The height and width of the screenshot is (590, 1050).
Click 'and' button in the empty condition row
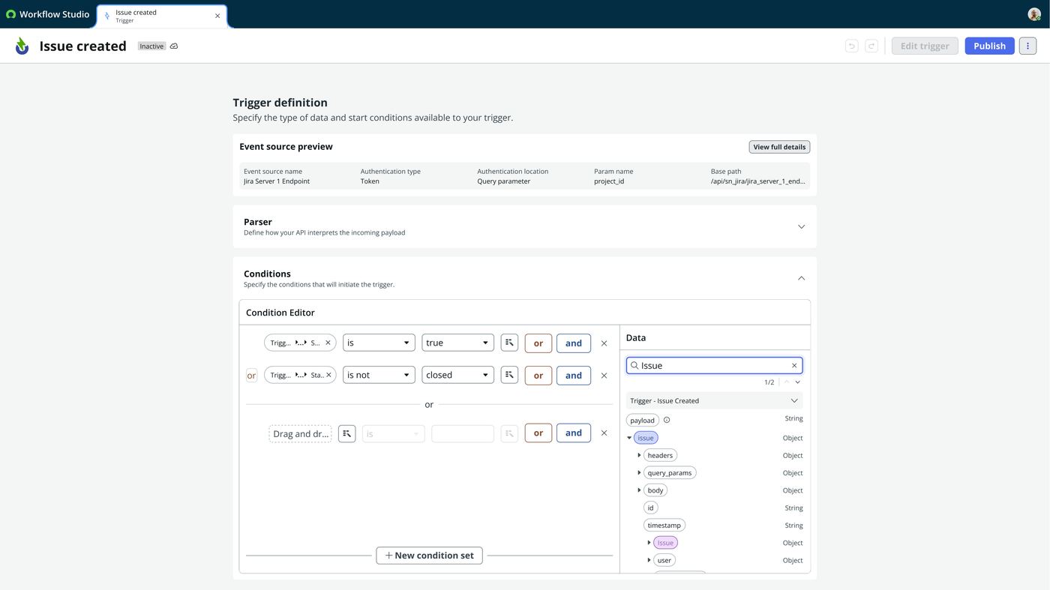(x=574, y=433)
